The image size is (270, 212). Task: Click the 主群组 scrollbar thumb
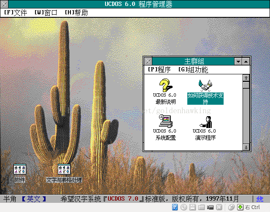click(246, 85)
